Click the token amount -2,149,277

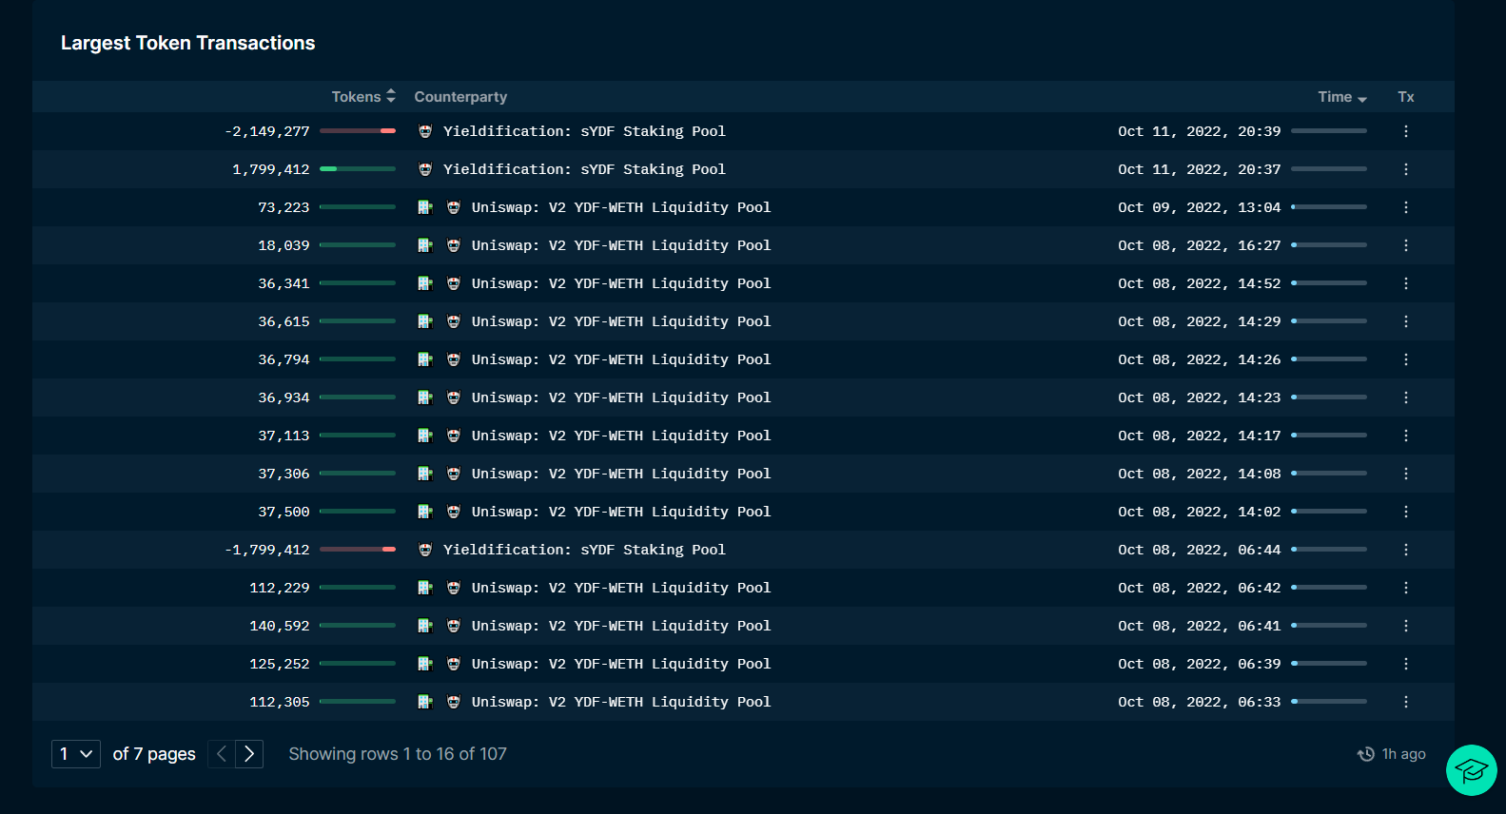click(267, 131)
